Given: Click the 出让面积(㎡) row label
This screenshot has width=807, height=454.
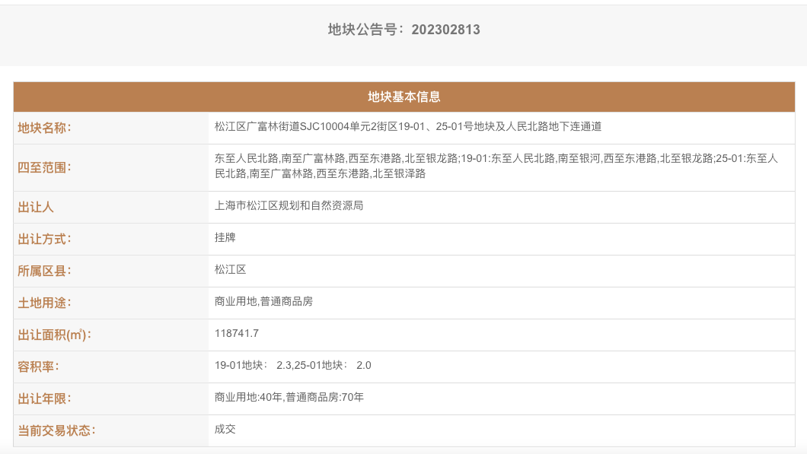Looking at the screenshot, I should coord(54,335).
